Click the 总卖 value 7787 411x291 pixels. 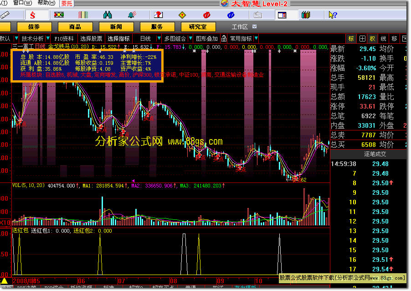coord(369,135)
